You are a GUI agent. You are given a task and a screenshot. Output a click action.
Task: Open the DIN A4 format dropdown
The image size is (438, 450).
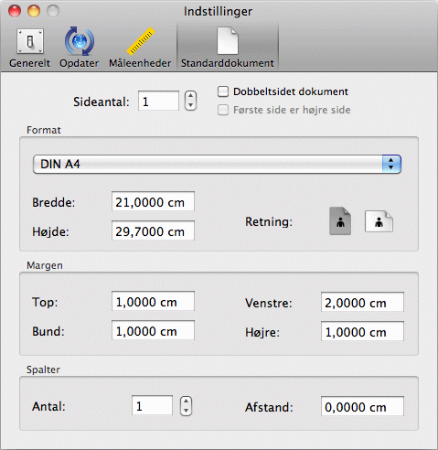tap(217, 164)
